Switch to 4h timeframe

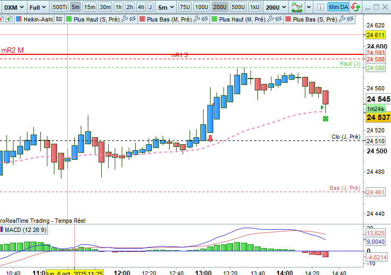coord(141,7)
